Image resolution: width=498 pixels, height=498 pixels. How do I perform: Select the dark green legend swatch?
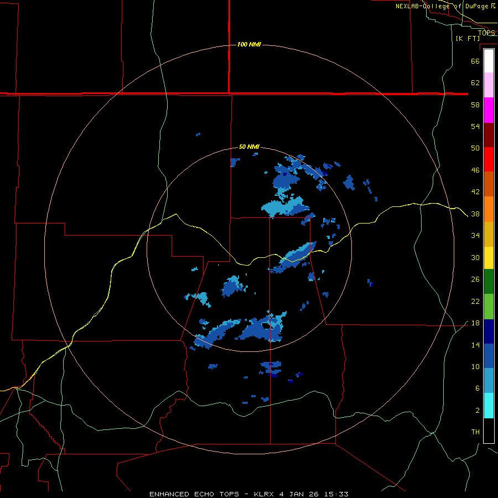click(x=489, y=282)
